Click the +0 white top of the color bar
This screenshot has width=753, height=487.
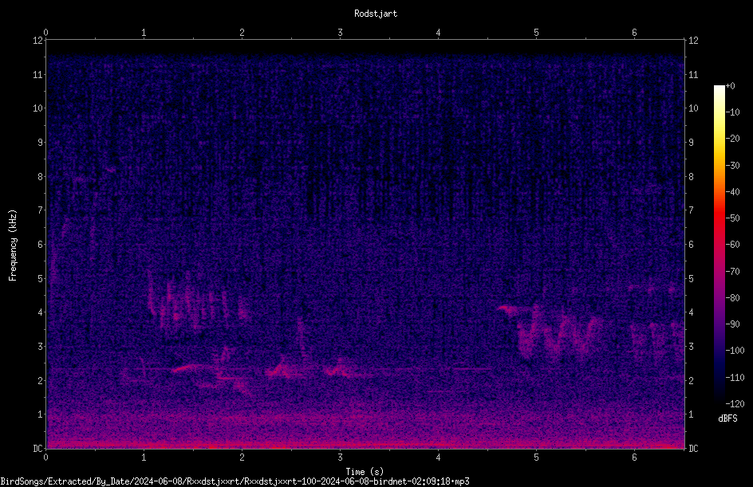tap(719, 88)
